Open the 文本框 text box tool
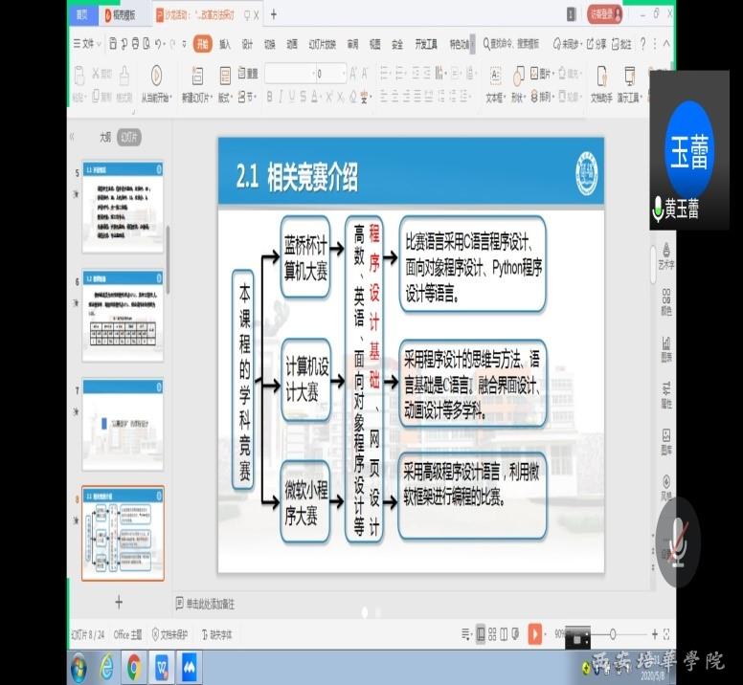 [494, 76]
